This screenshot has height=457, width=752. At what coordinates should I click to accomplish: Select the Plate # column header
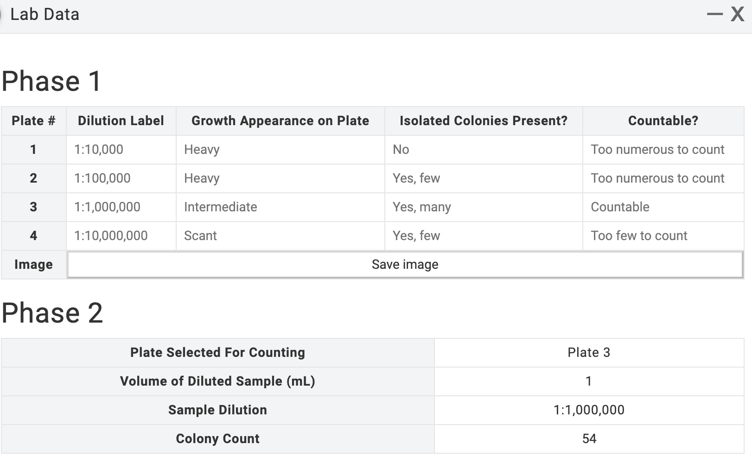[33, 121]
